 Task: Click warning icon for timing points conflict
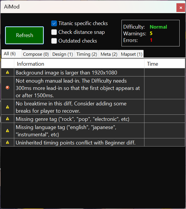(8, 142)
